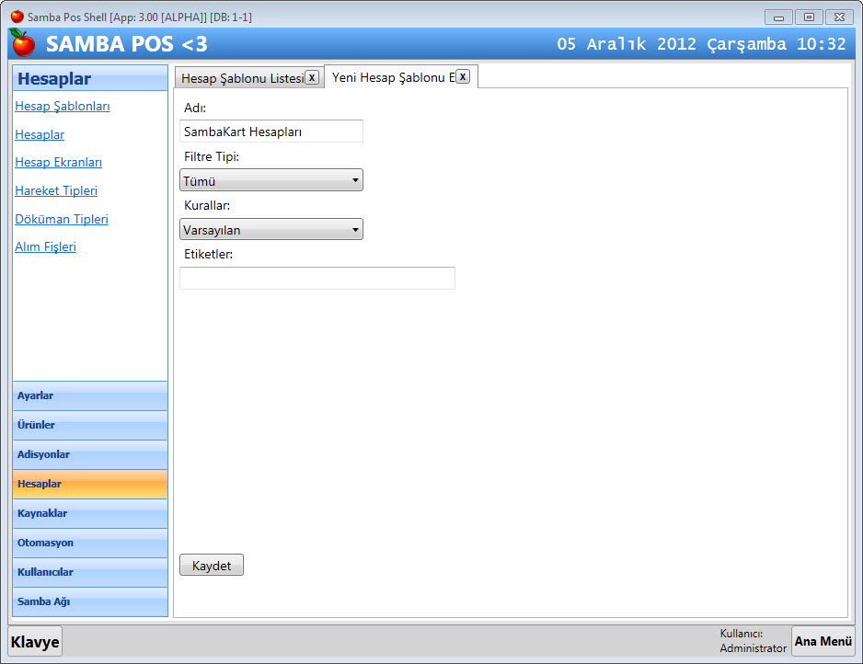Close the Yeni Hesap Şablonu tab

point(463,77)
